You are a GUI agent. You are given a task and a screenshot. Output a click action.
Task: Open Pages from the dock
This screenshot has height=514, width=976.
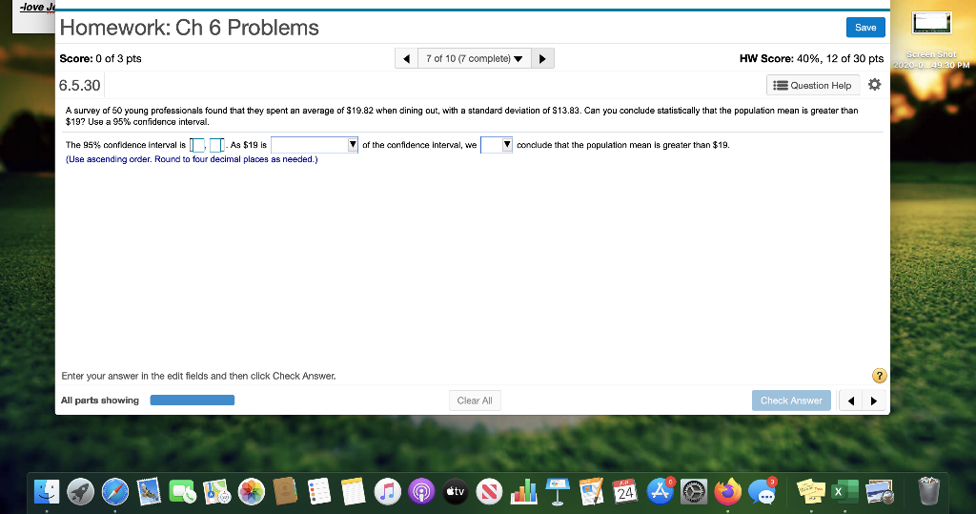pyautogui.click(x=591, y=491)
